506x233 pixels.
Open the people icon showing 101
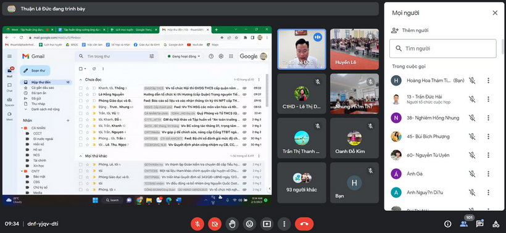point(463,224)
